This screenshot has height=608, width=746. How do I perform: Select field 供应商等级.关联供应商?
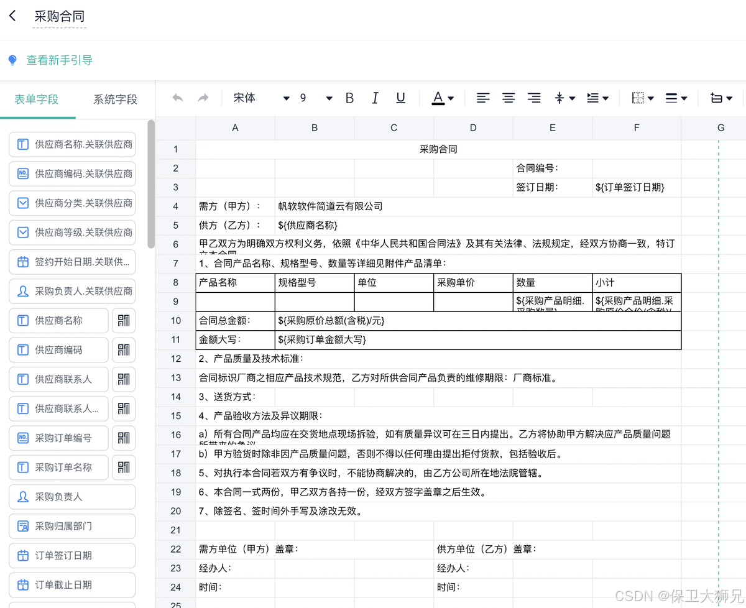tap(72, 232)
